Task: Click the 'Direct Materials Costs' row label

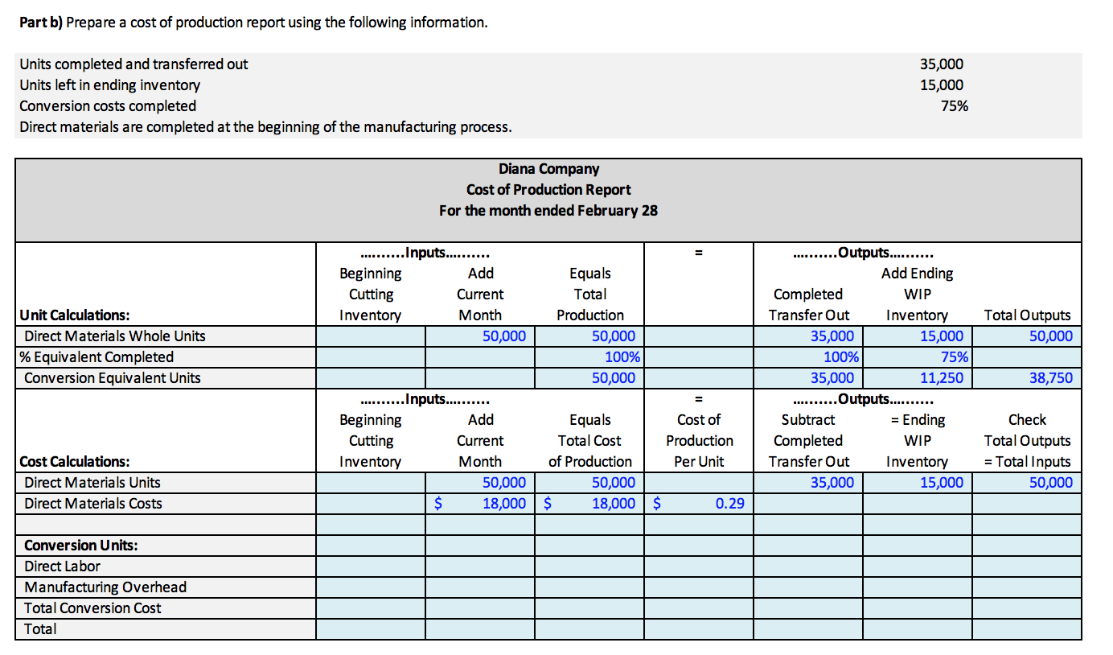Action: (93, 504)
